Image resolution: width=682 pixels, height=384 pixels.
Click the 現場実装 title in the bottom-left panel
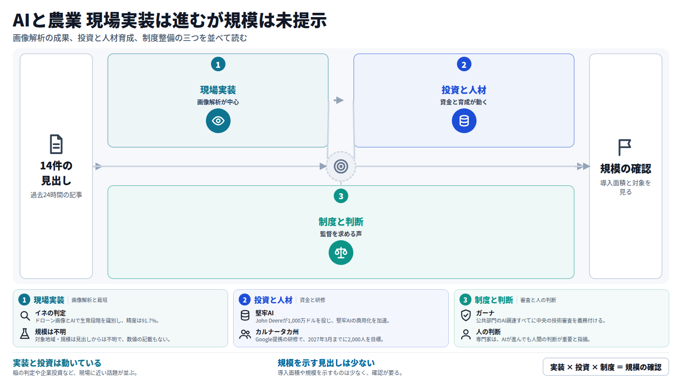tap(49, 300)
